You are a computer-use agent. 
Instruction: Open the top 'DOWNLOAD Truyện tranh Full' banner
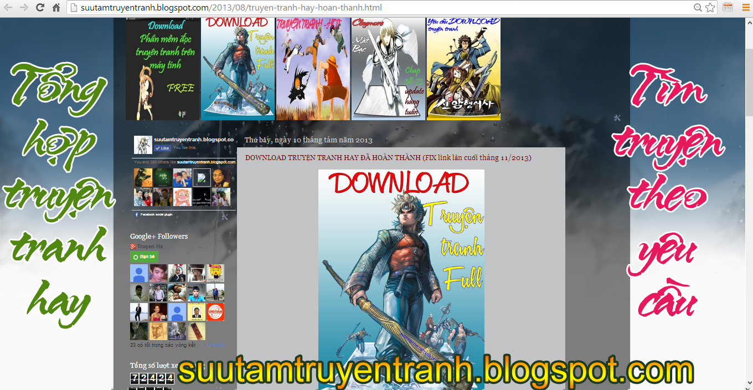coord(238,69)
